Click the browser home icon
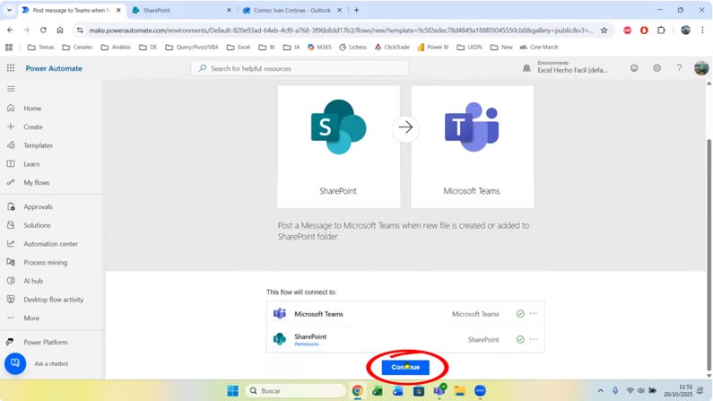This screenshot has height=401, width=713. pyautogui.click(x=60, y=30)
